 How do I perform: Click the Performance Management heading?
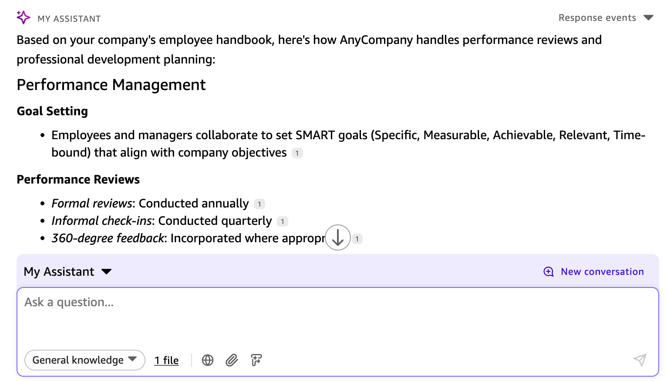pos(111,85)
